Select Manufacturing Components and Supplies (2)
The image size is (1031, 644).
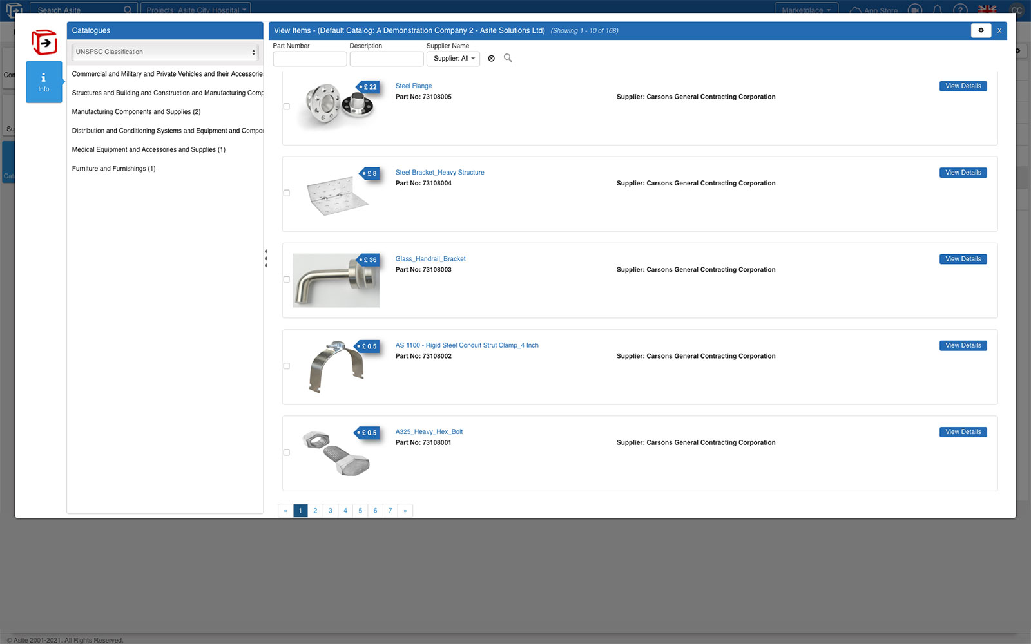click(137, 112)
